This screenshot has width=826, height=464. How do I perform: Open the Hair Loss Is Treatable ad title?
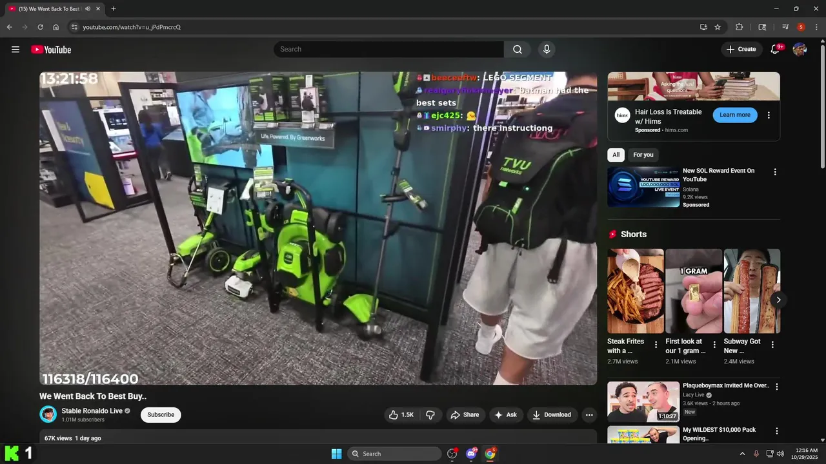pos(668,117)
